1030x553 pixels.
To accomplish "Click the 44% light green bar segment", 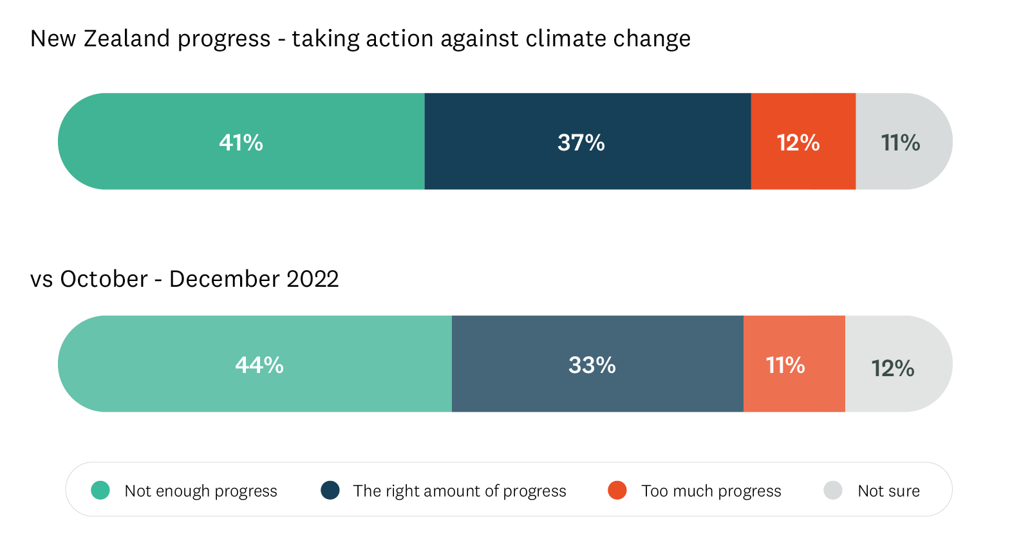I will tap(255, 364).
